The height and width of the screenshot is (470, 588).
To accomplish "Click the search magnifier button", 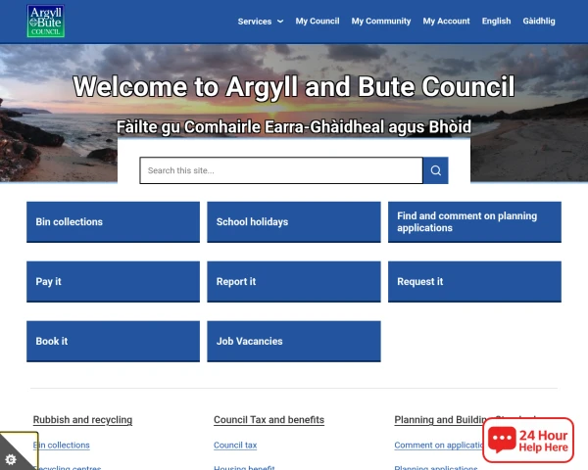I will click(x=435, y=170).
